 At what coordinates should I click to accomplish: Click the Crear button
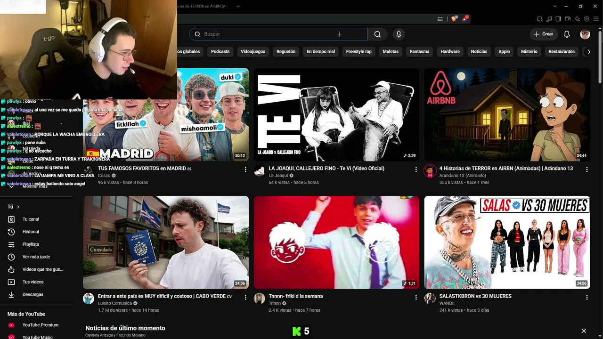pyautogui.click(x=544, y=34)
